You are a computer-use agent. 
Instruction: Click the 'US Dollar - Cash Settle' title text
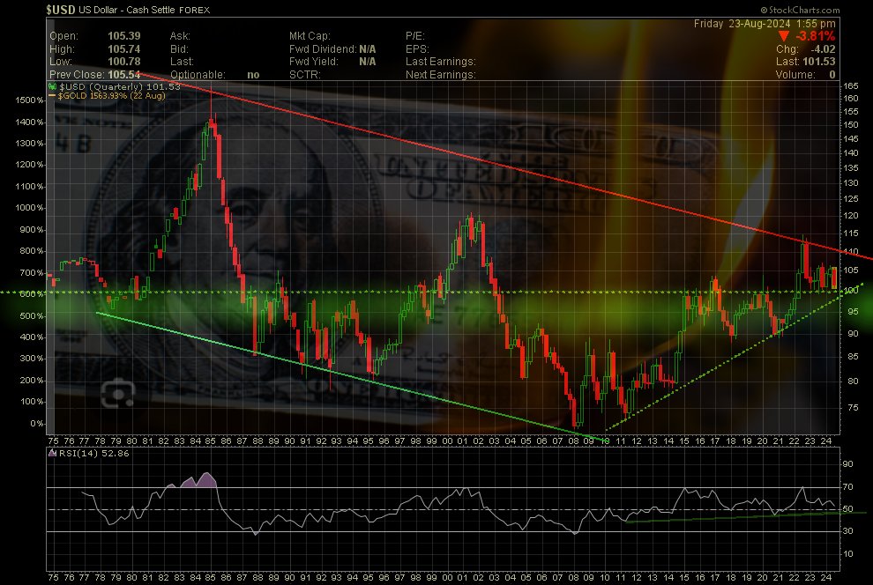[127, 10]
